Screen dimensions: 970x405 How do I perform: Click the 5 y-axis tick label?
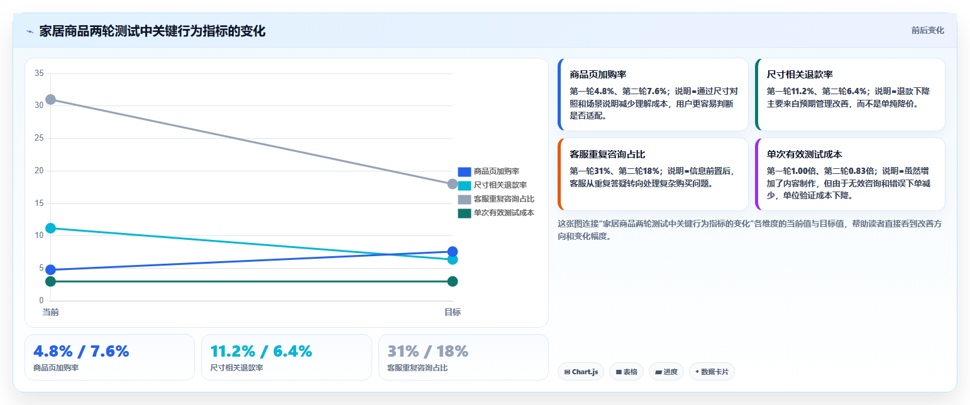coord(41,268)
